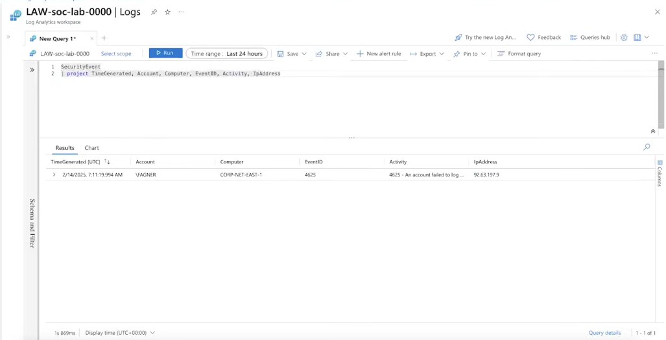The width and height of the screenshot is (666, 340).
Task: Open the Chart tab
Action: 91,148
